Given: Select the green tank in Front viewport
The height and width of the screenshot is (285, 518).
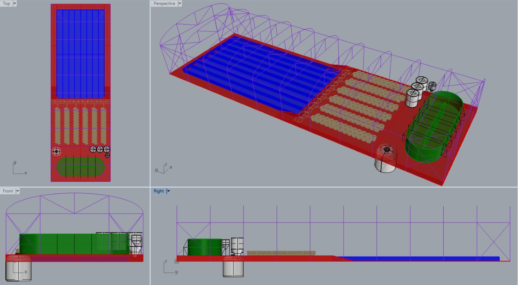Looking at the screenshot, I should [57, 244].
